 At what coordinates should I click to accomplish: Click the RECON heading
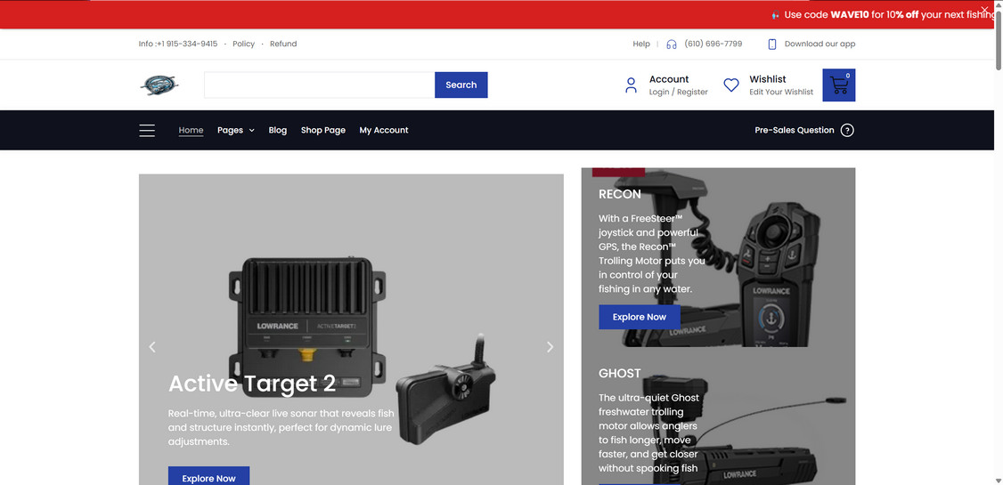[620, 194]
